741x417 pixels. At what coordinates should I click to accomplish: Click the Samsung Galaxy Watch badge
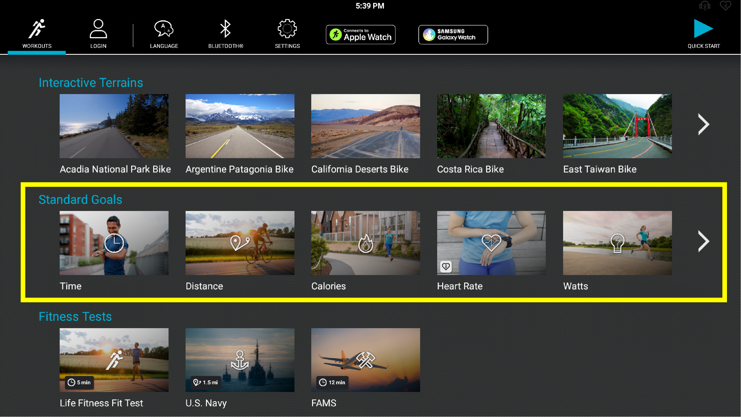pos(453,35)
